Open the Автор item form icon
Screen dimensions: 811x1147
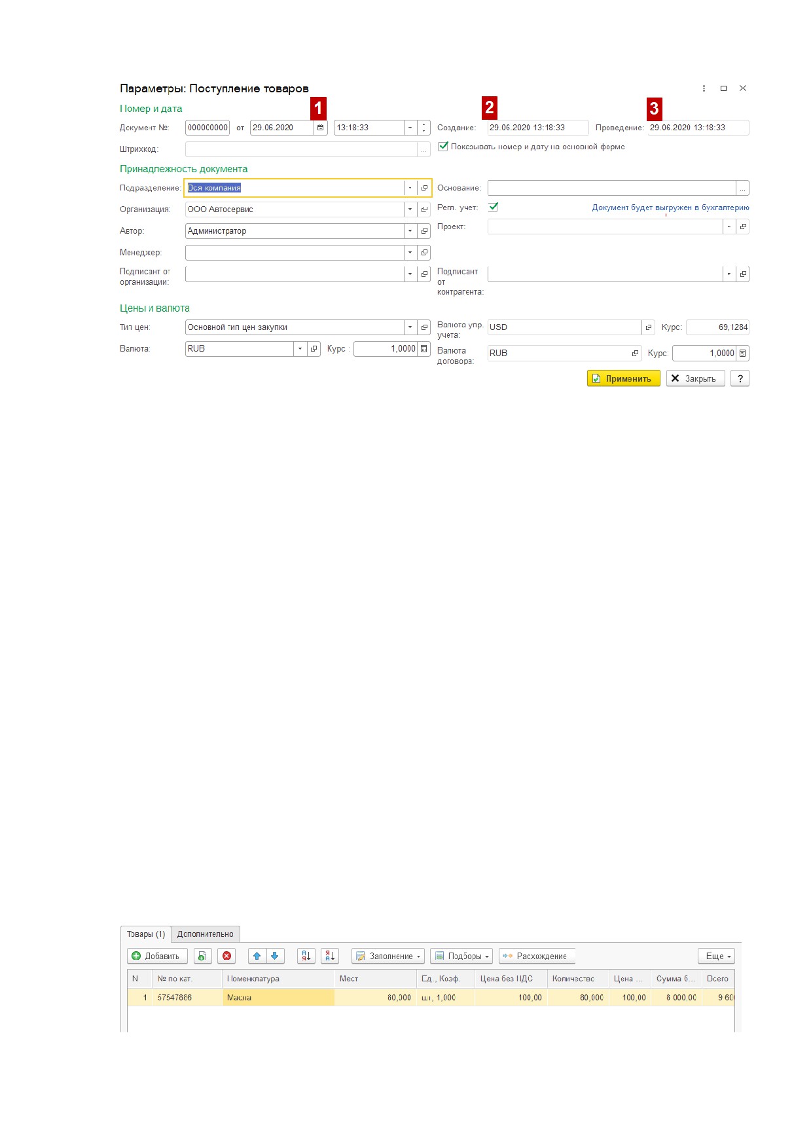tap(424, 231)
